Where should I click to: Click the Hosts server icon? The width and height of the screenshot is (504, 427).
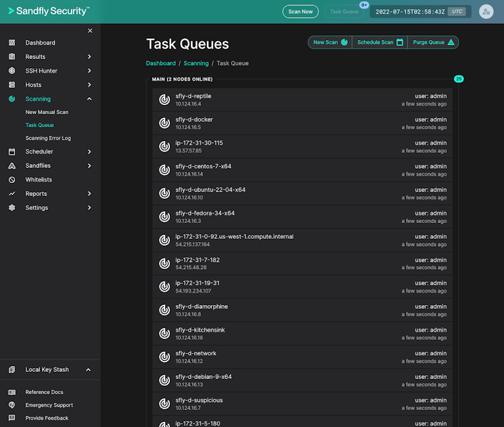12,85
